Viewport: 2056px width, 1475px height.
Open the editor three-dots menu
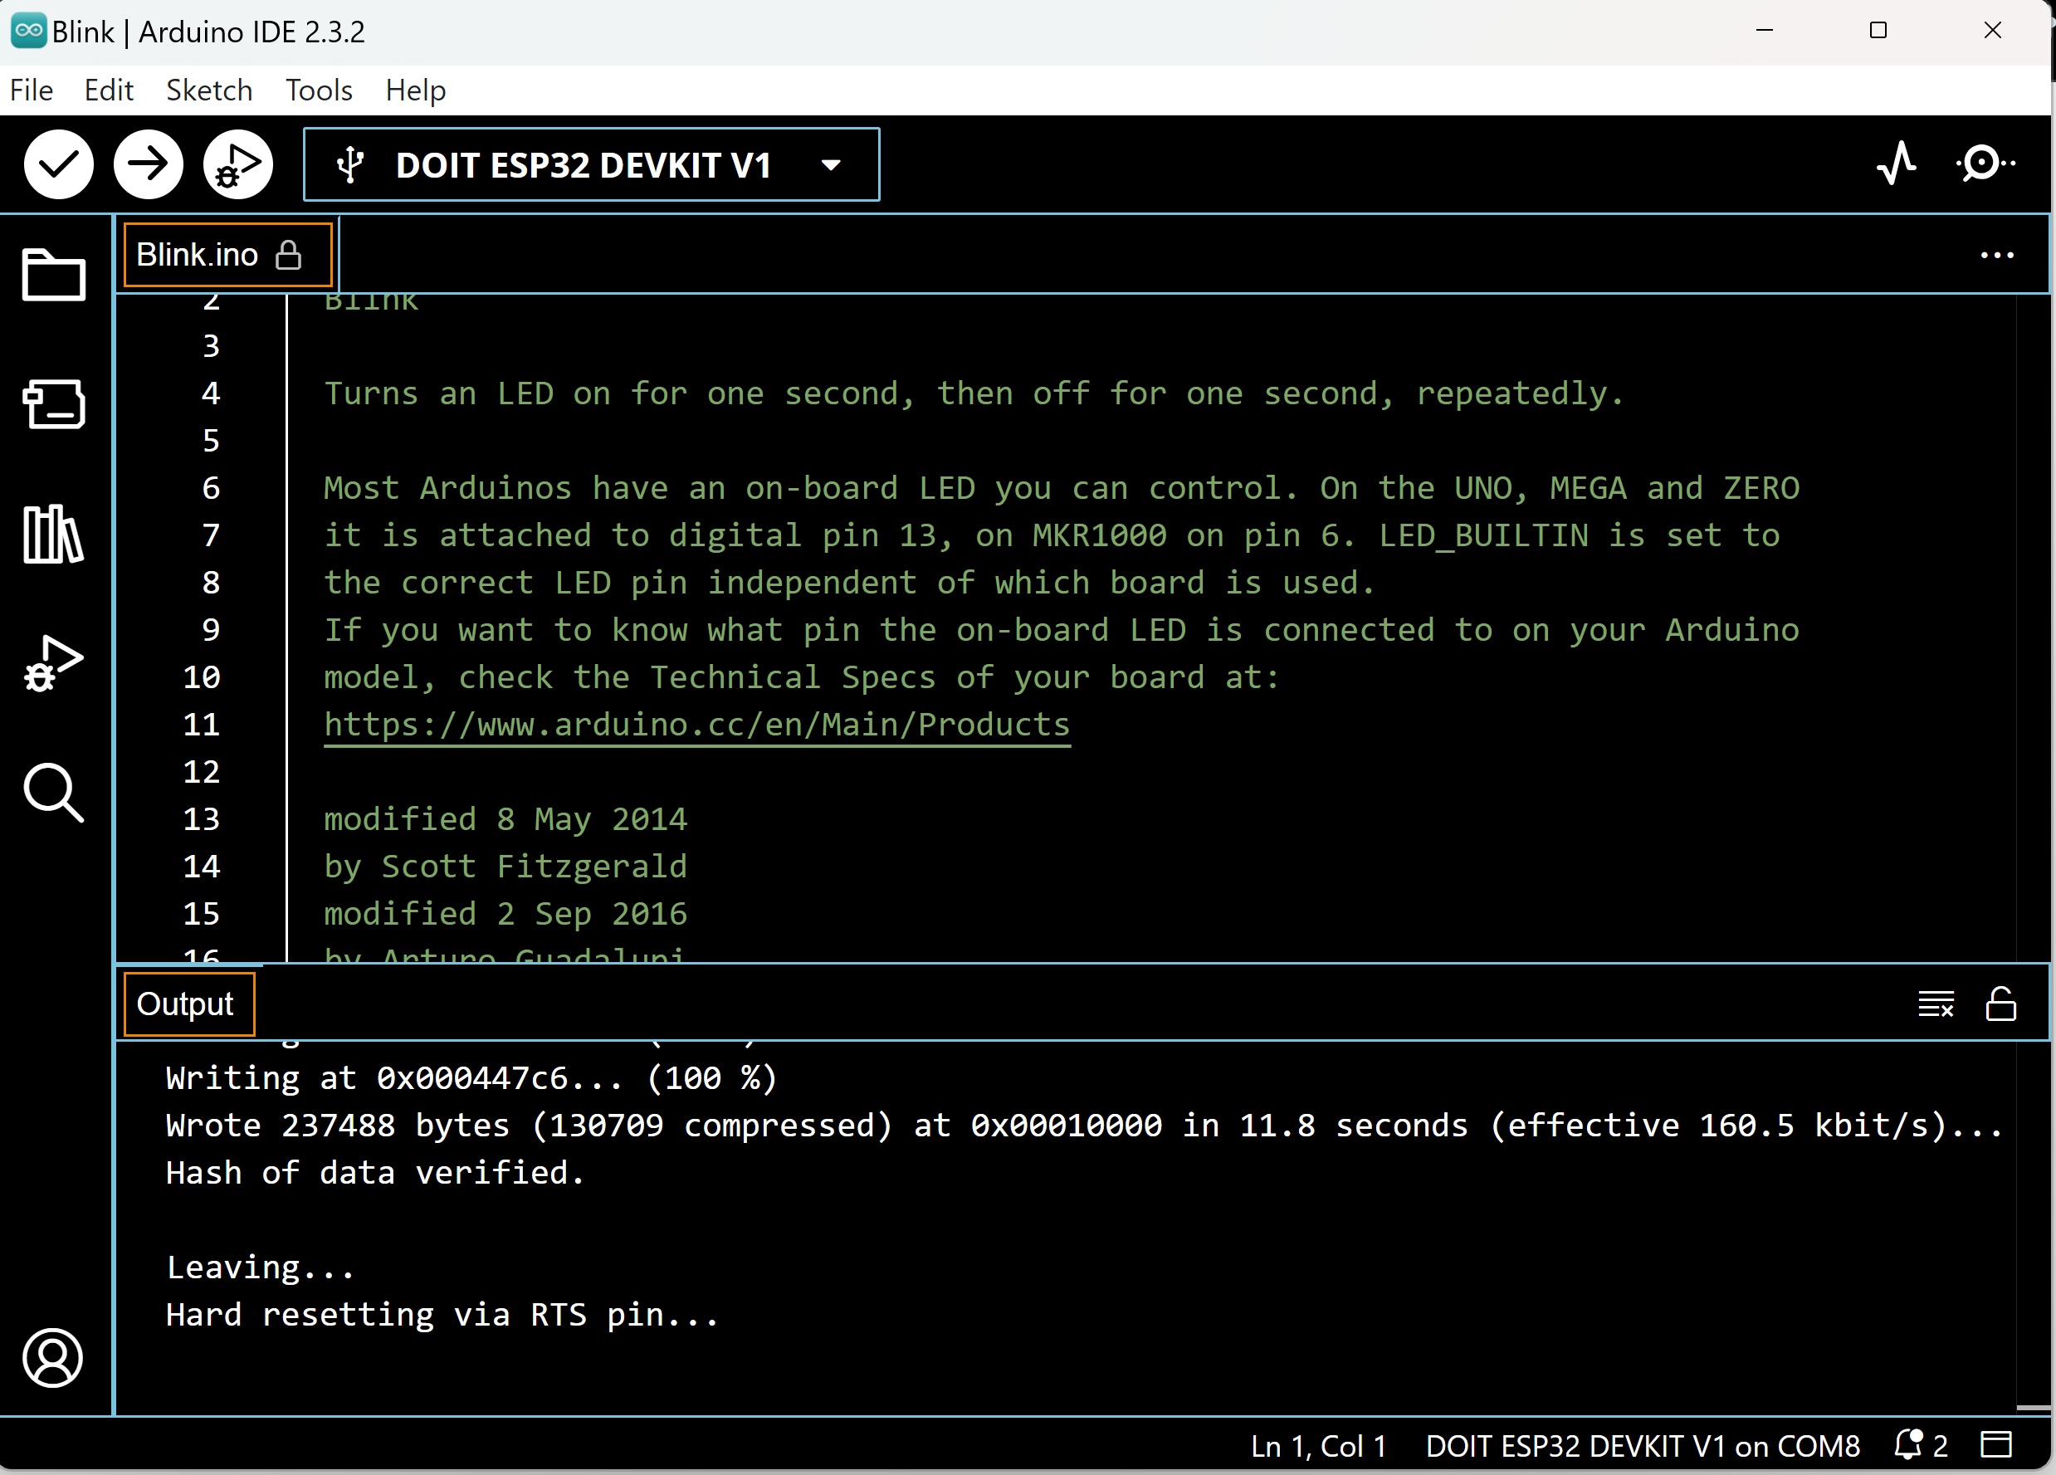click(1997, 256)
